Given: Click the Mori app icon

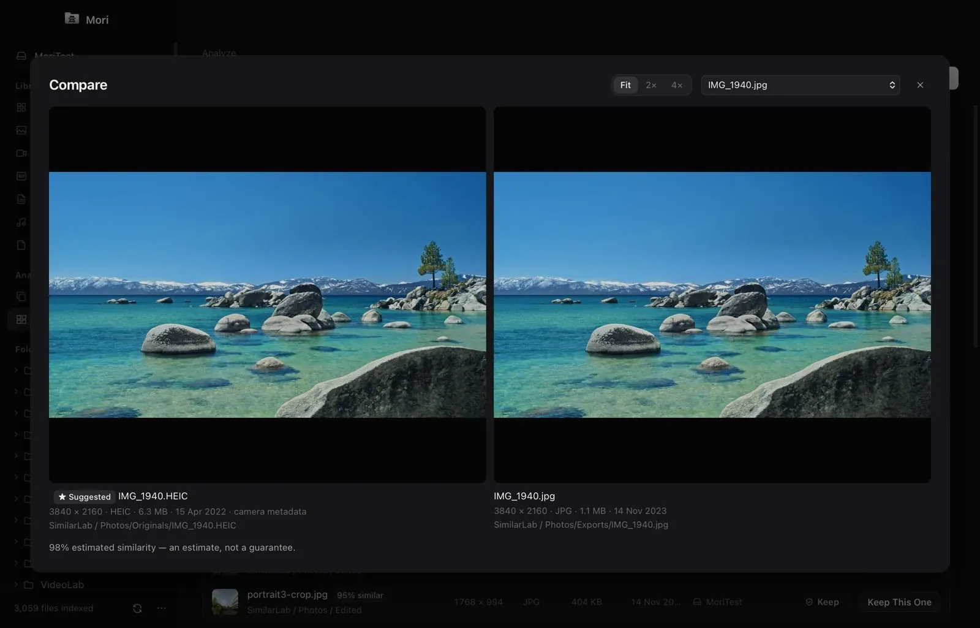Looking at the screenshot, I should coord(72,18).
